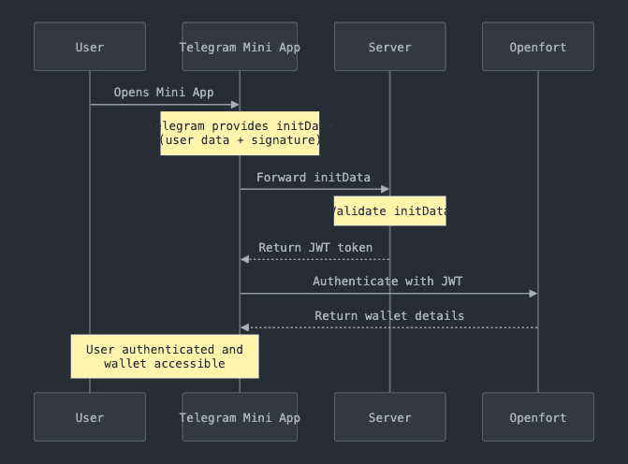Click the 'Telegram provides initData' yellow note
The width and height of the screenshot is (628, 464).
240,133
